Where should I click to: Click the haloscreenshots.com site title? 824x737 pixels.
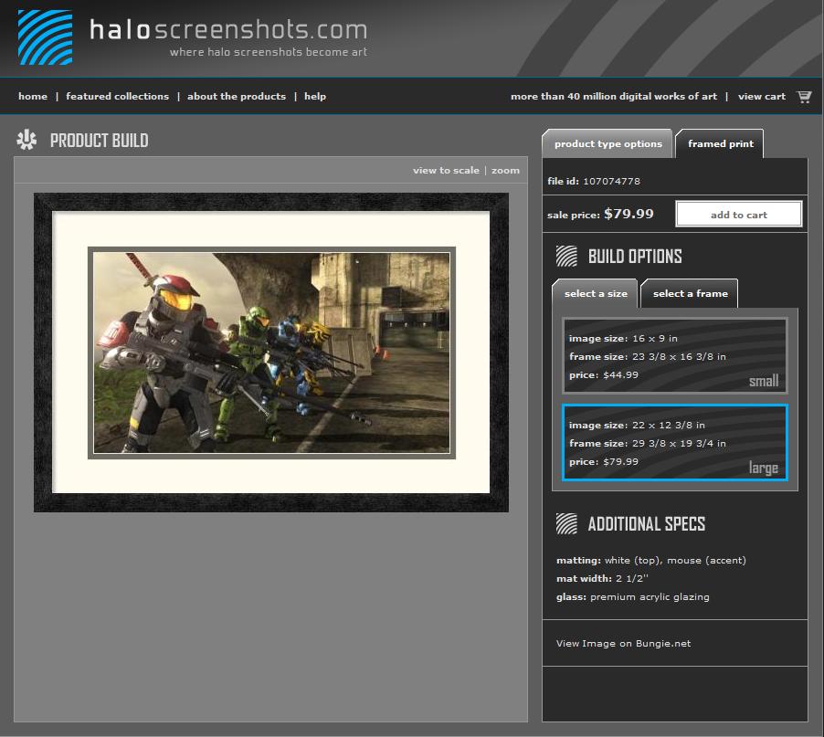228,29
